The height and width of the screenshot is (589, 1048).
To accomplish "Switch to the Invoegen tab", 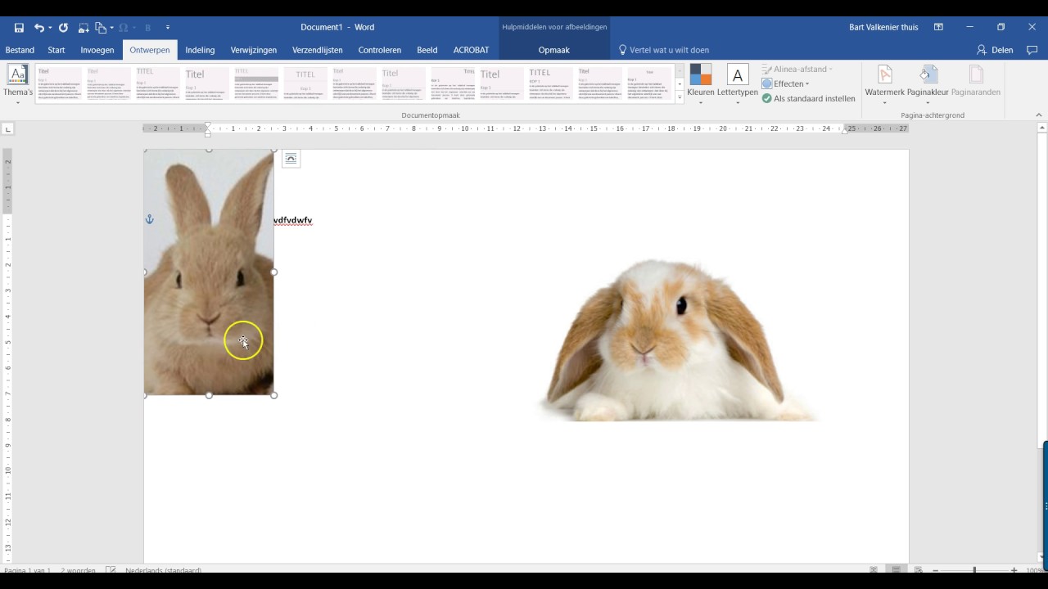I will click(97, 50).
